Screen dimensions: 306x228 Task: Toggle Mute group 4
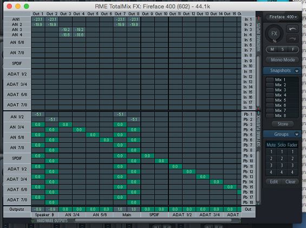271,172
